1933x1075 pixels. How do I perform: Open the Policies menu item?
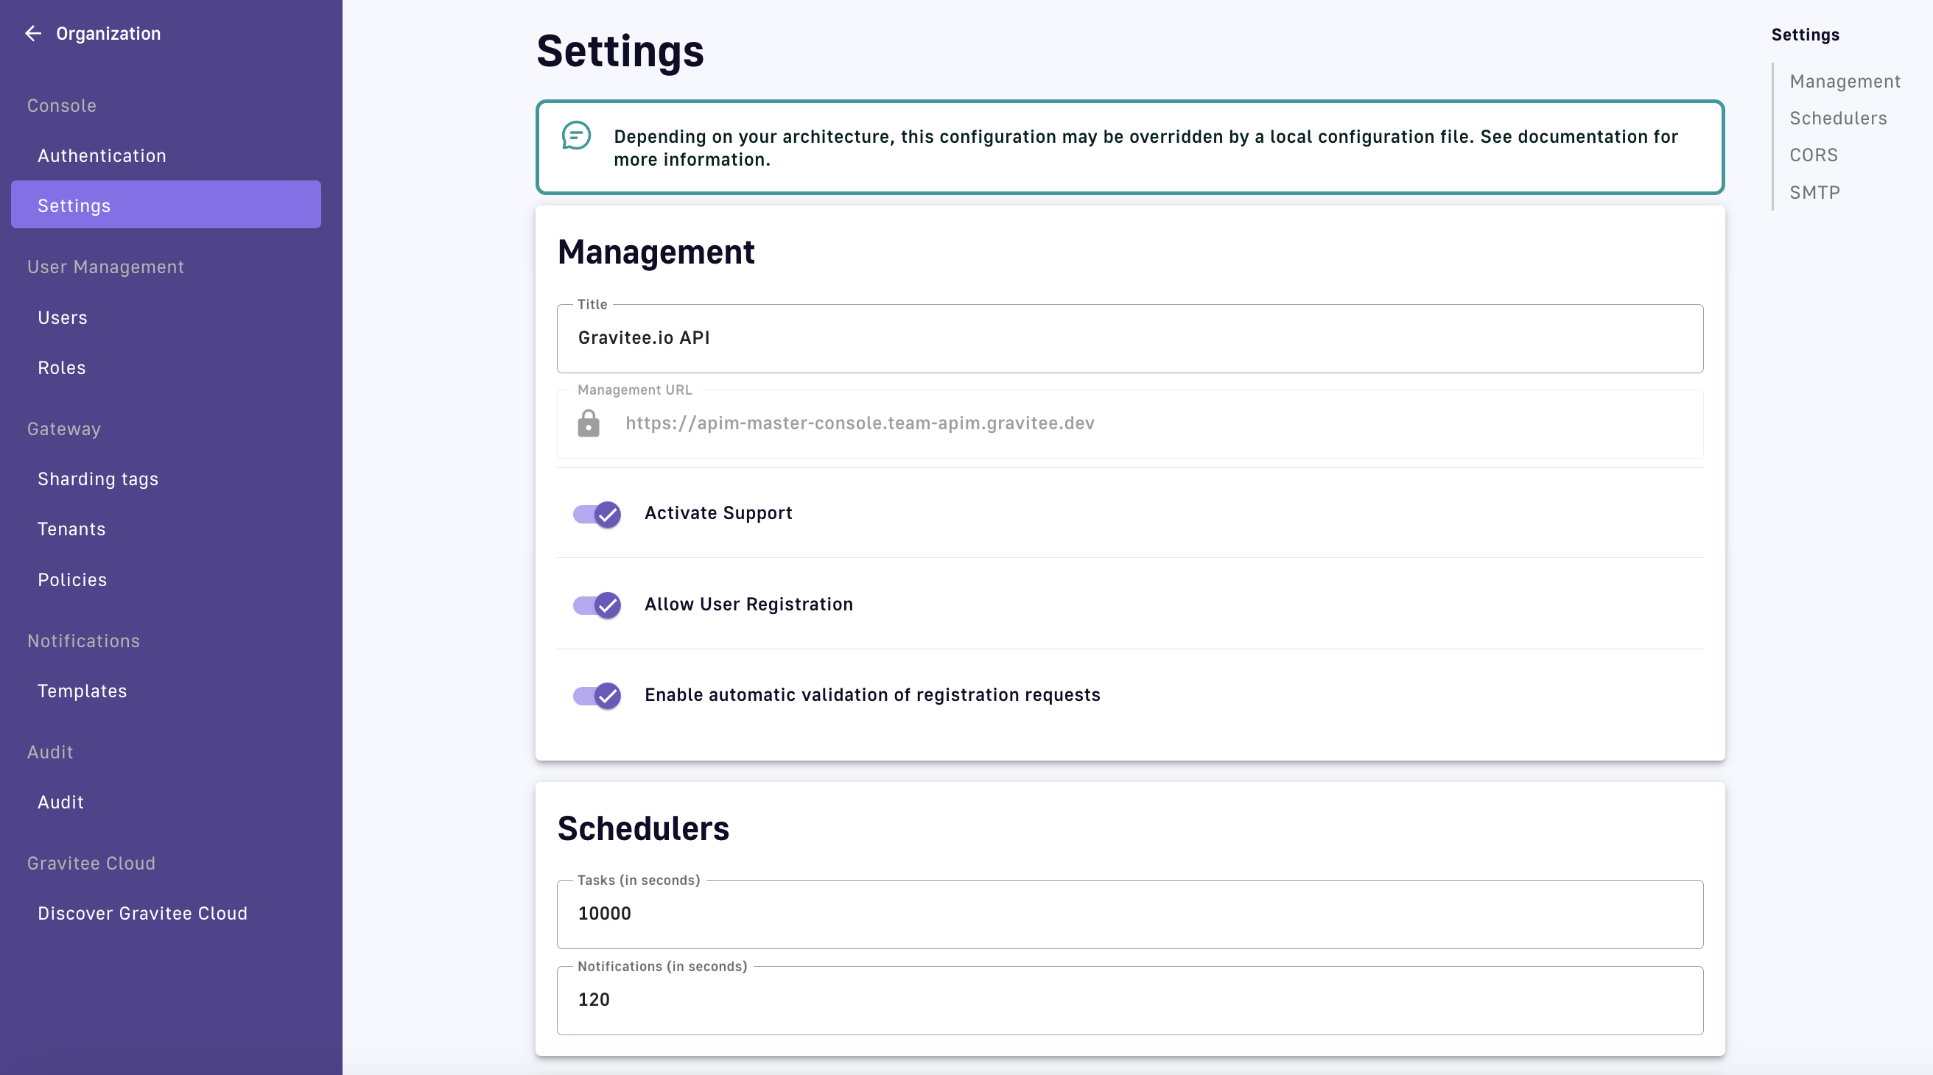point(72,580)
